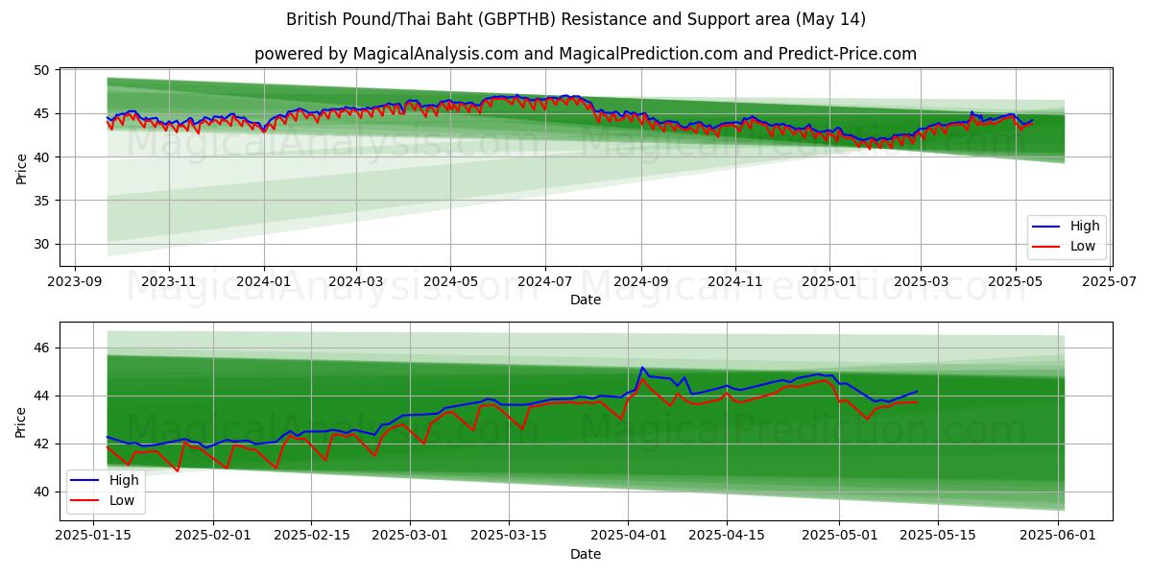The width and height of the screenshot is (1152, 576).
Task: Click the 'powered by MagicalAnalysis.com' subtitle
Action: pyautogui.click(x=586, y=54)
